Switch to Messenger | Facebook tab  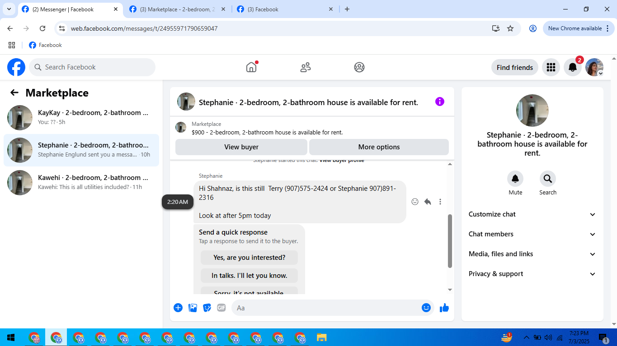pyautogui.click(x=70, y=9)
